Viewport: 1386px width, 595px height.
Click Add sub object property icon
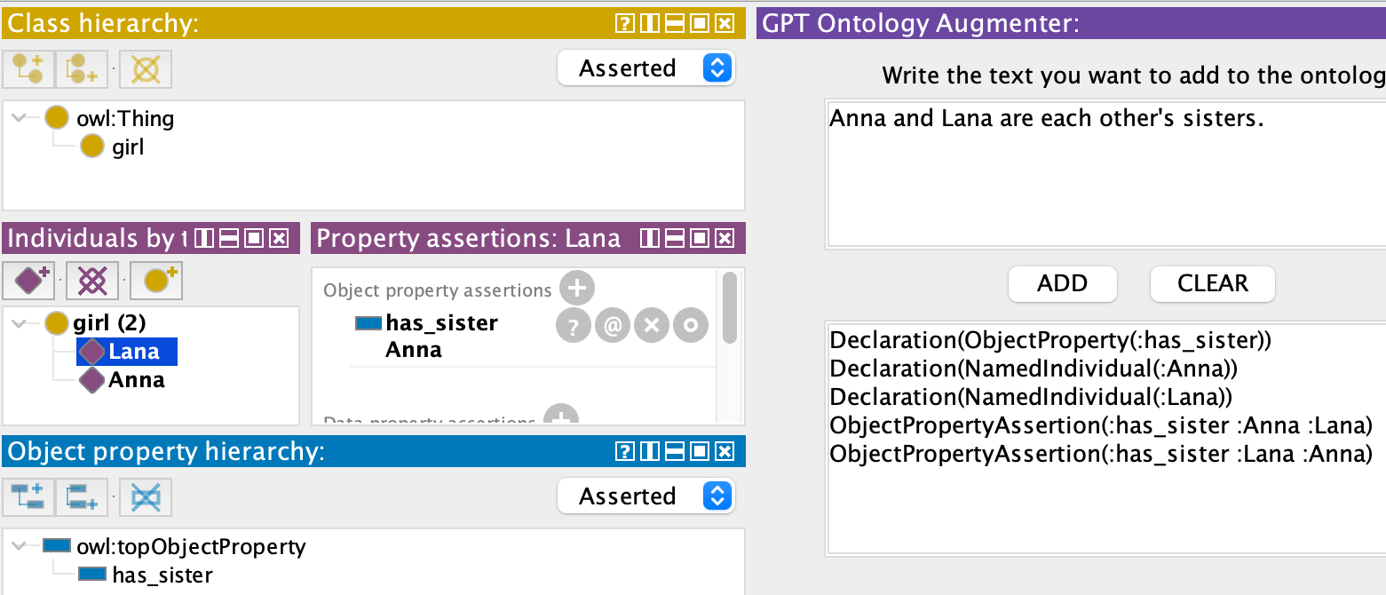click(28, 497)
